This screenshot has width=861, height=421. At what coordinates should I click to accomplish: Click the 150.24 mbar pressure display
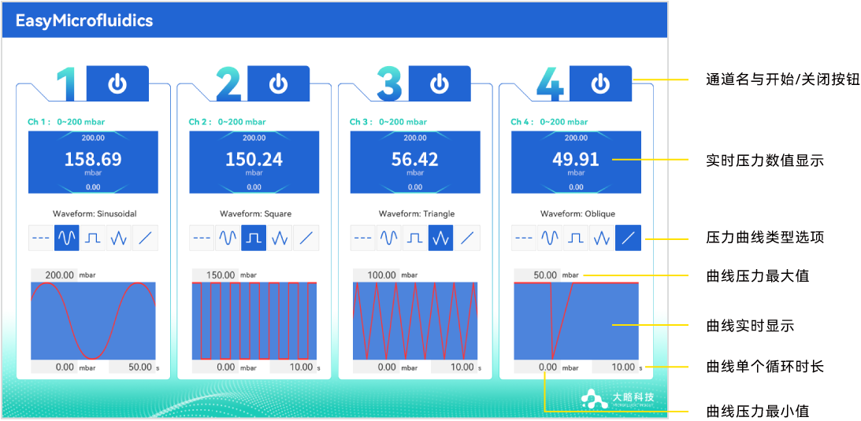(x=254, y=162)
